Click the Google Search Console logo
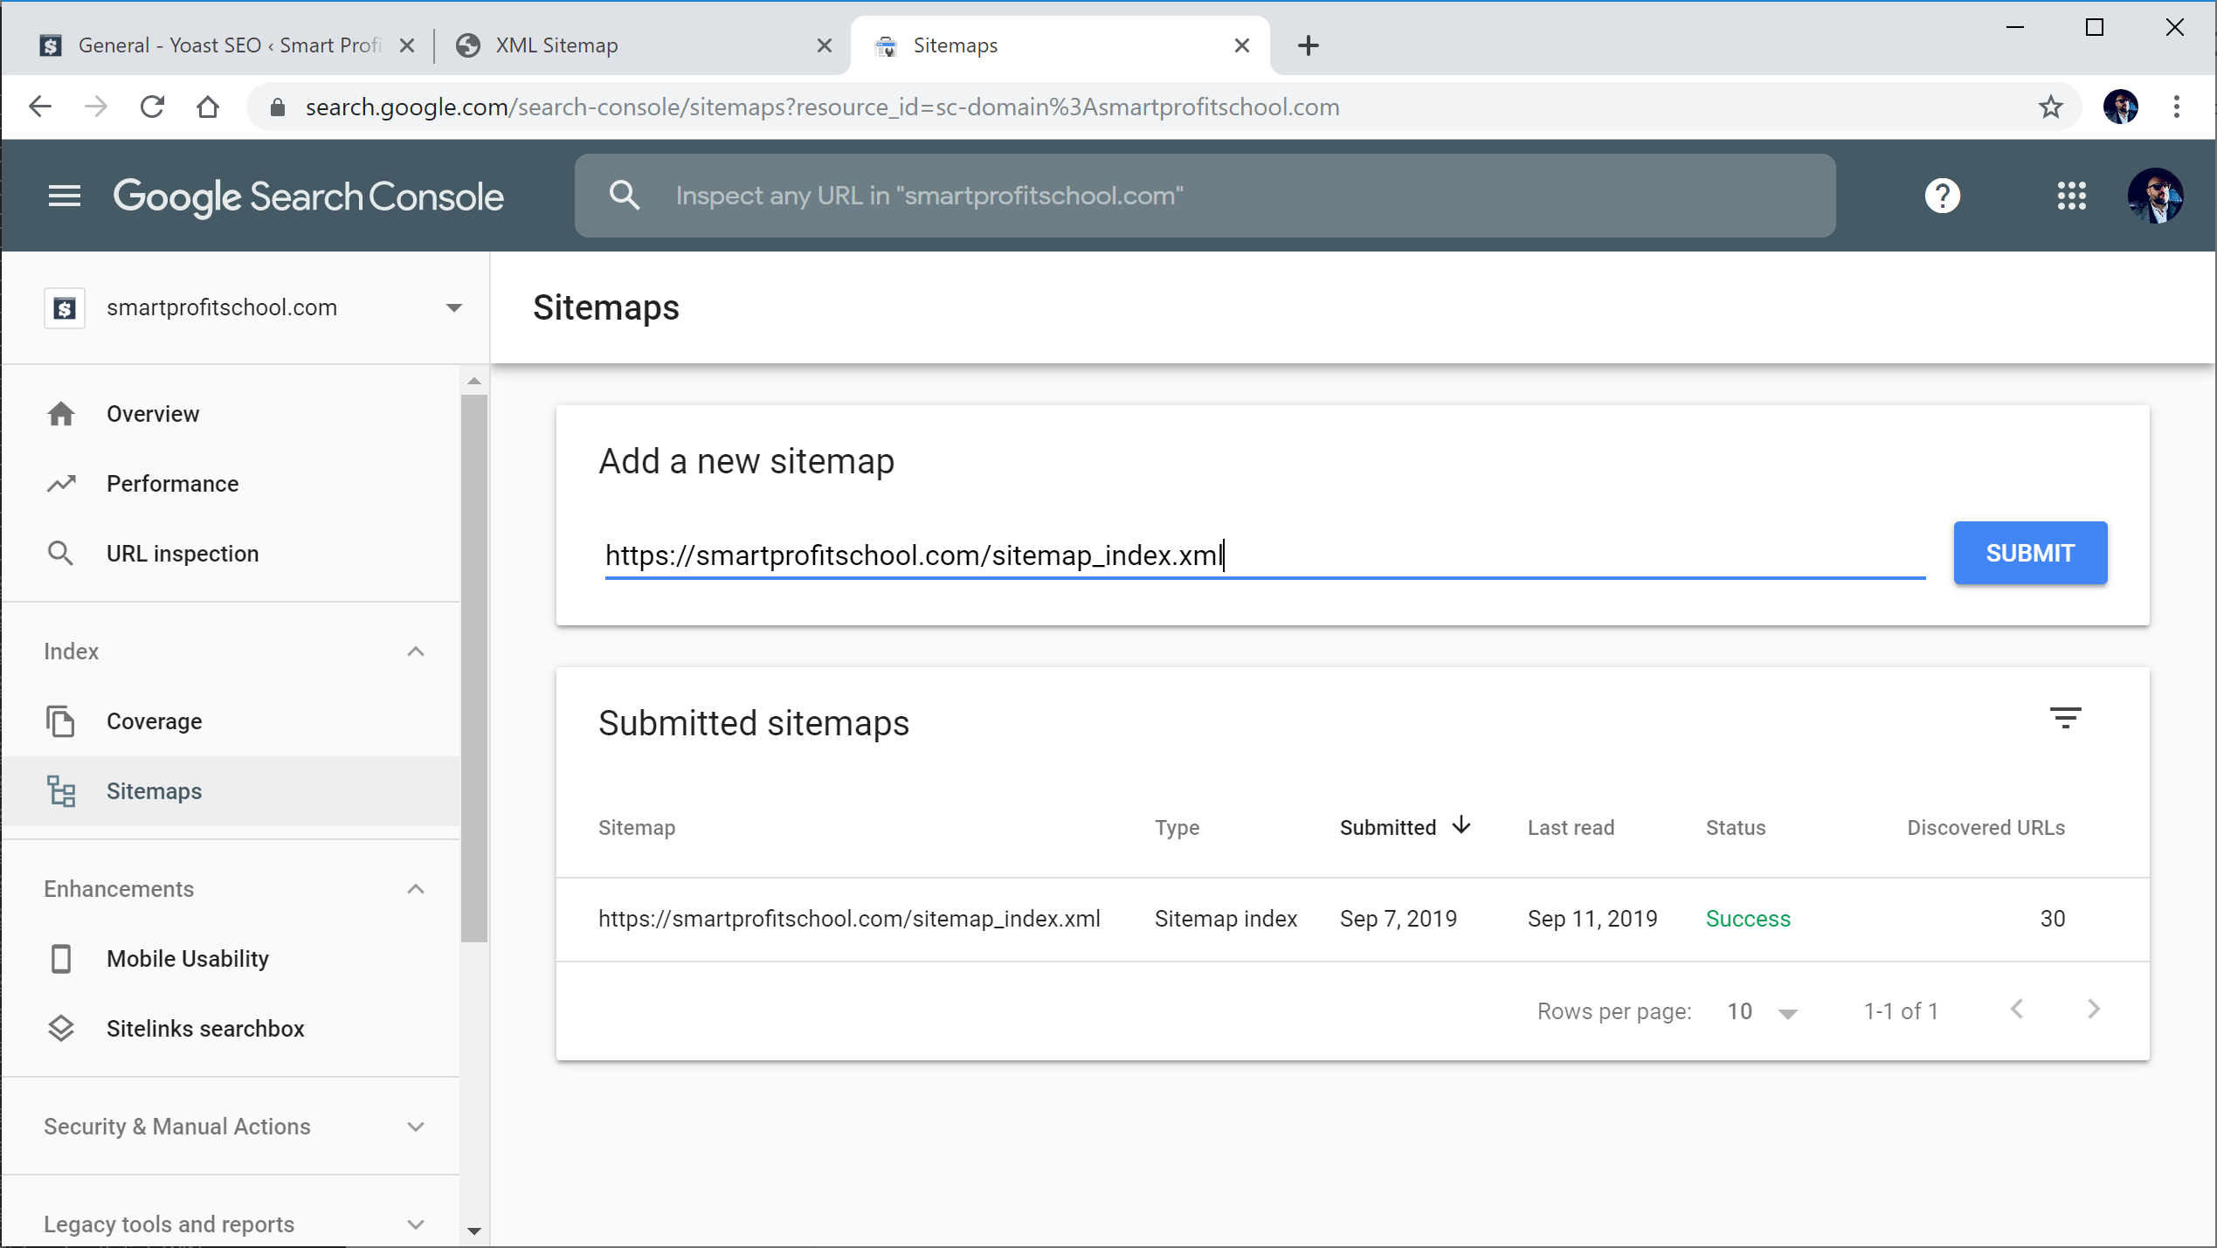 308,197
